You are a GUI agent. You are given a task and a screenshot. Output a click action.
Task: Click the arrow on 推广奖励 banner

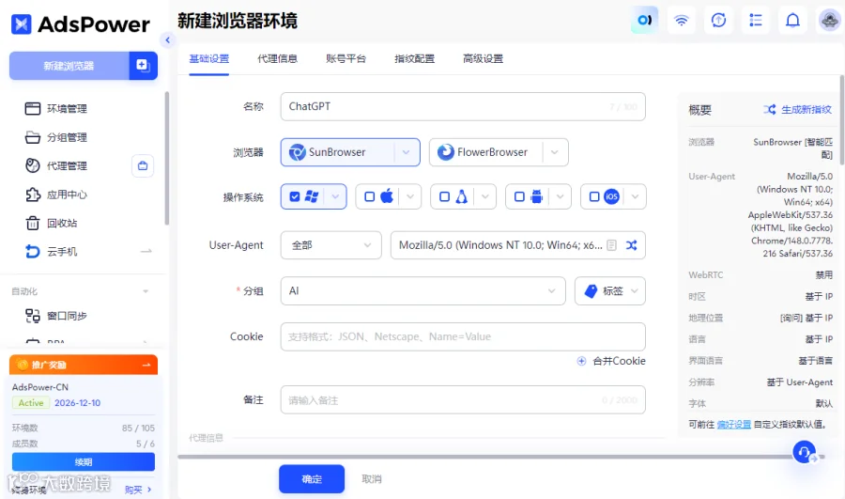click(146, 366)
